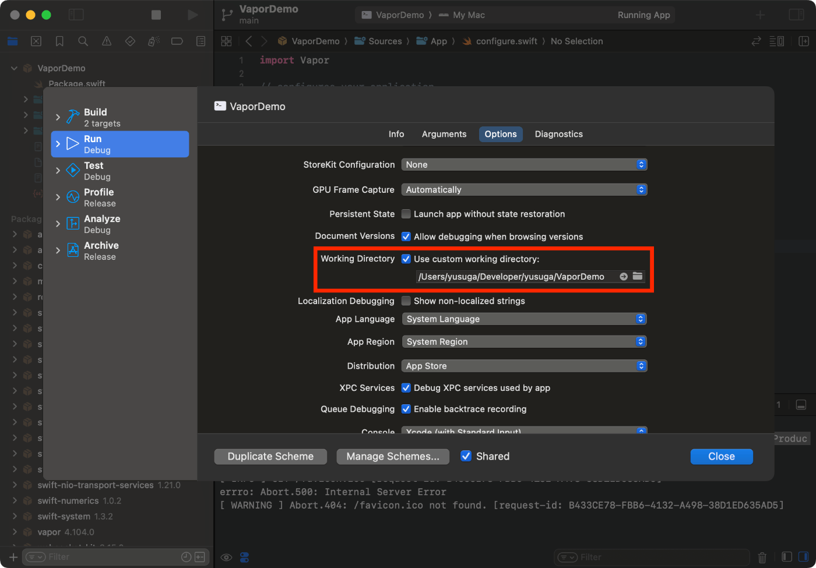The image size is (816, 568).
Task: Click the code review arrows icon
Action: (757, 41)
